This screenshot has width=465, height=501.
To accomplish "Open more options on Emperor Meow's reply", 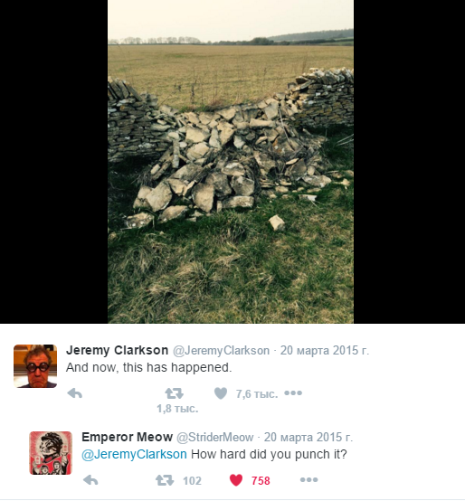I will click(309, 479).
